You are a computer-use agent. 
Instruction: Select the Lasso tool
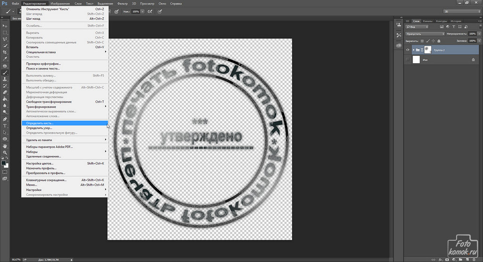click(5, 39)
